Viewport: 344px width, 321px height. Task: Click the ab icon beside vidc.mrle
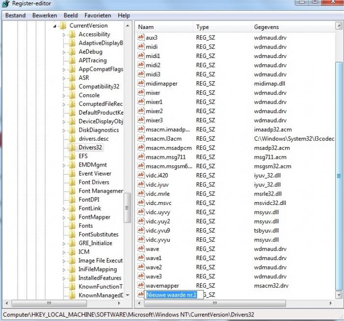coord(141,193)
